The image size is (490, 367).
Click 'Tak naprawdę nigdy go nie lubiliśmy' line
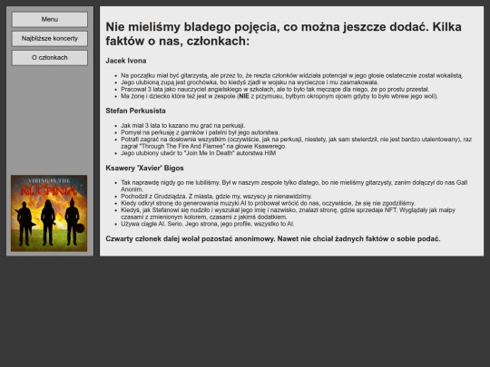point(294,186)
